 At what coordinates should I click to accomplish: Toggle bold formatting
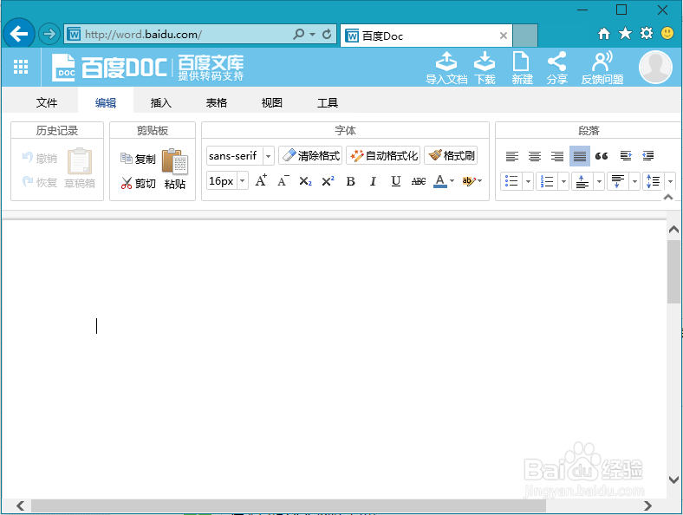pyautogui.click(x=351, y=181)
